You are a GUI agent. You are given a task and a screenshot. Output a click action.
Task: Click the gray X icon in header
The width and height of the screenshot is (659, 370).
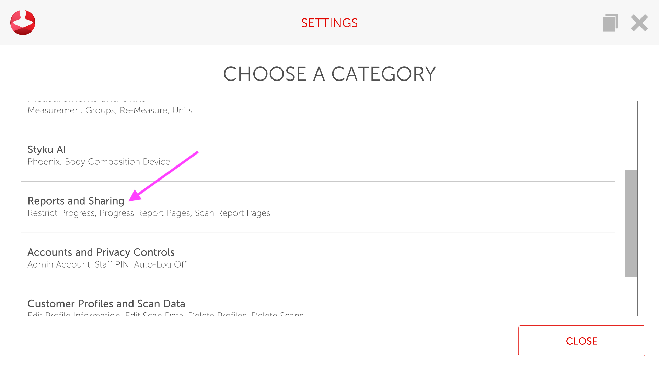pyautogui.click(x=639, y=23)
